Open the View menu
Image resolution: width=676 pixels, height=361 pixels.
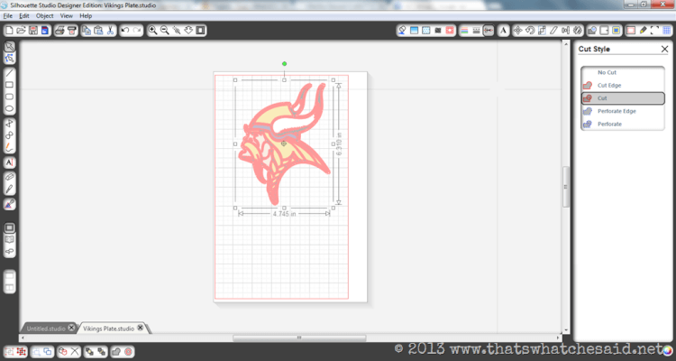[67, 16]
